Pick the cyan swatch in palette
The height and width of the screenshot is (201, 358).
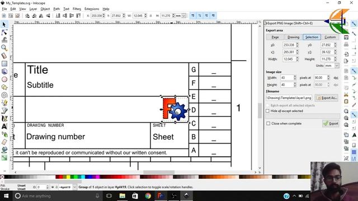[x=83, y=177]
